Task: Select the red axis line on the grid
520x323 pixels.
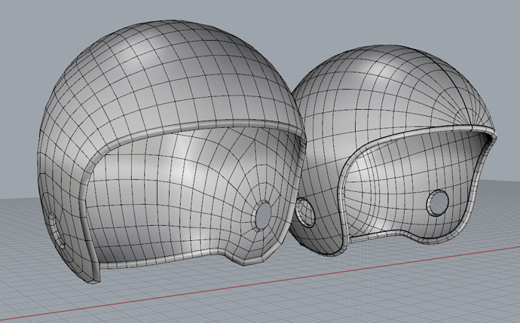Action: (260, 285)
